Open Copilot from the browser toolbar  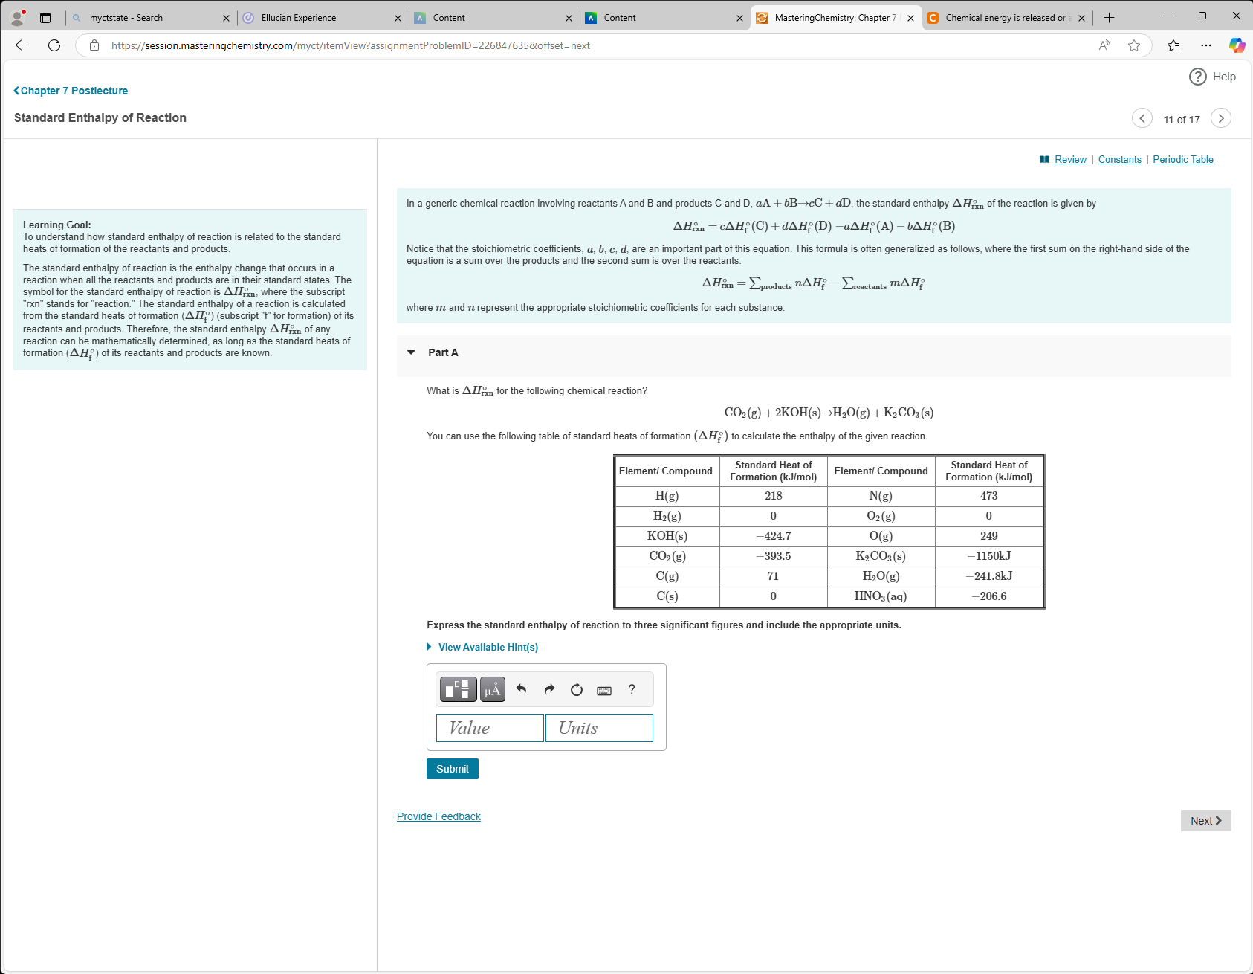tap(1237, 45)
